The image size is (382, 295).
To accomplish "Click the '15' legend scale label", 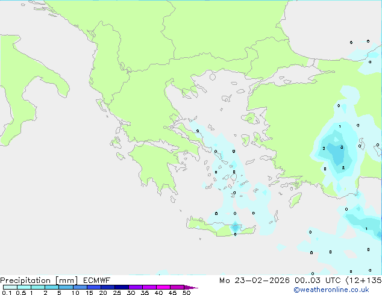I will (89, 293).
